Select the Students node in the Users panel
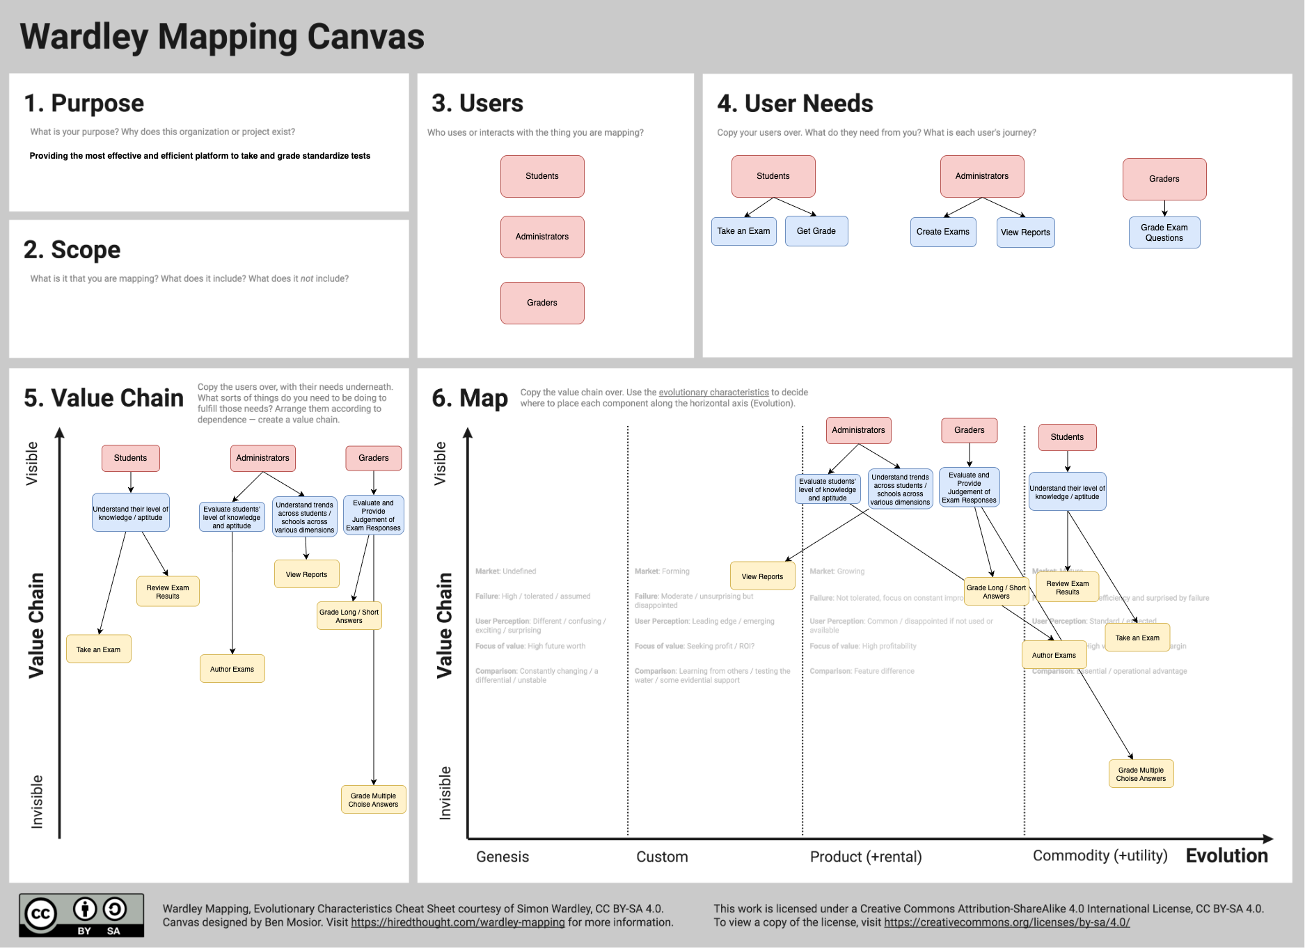The width and height of the screenshot is (1305, 948). (542, 176)
